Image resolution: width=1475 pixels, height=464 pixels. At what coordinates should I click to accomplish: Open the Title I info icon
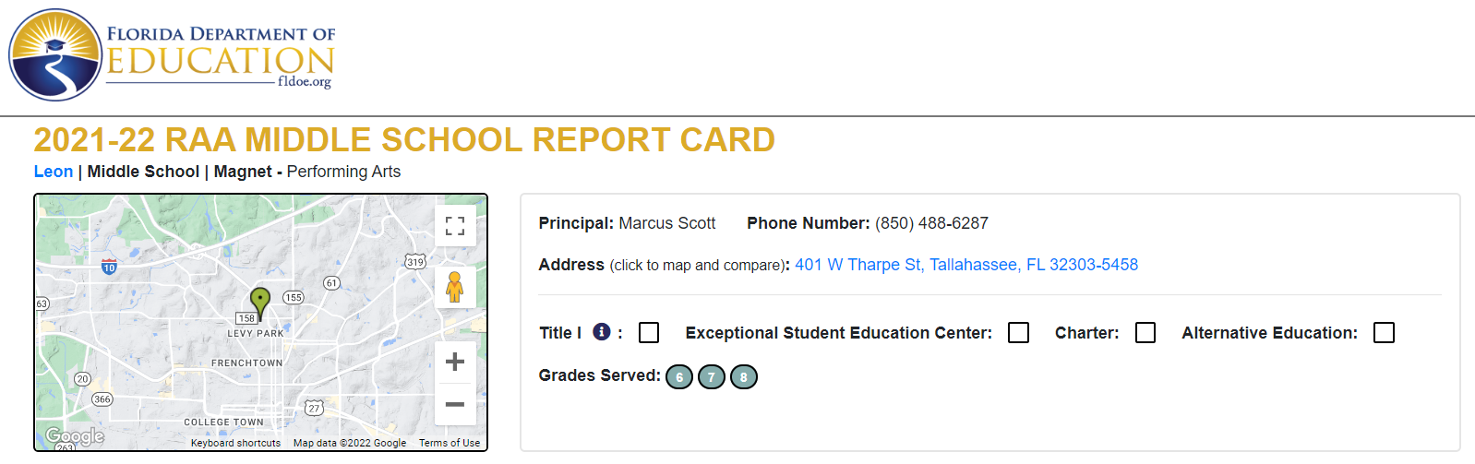click(x=602, y=331)
